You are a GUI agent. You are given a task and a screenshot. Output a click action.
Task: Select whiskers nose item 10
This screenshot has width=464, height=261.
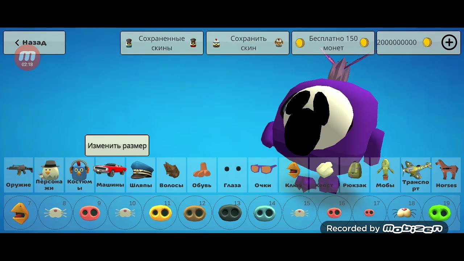[125, 213]
